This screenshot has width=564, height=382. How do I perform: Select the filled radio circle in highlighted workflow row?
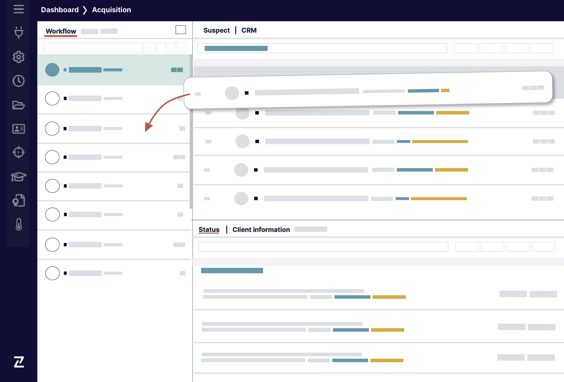pyautogui.click(x=52, y=70)
